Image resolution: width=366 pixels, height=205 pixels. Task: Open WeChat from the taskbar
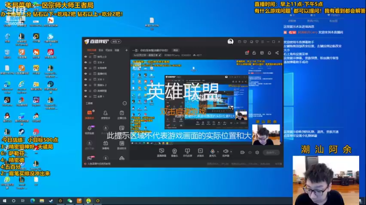click(x=70, y=201)
